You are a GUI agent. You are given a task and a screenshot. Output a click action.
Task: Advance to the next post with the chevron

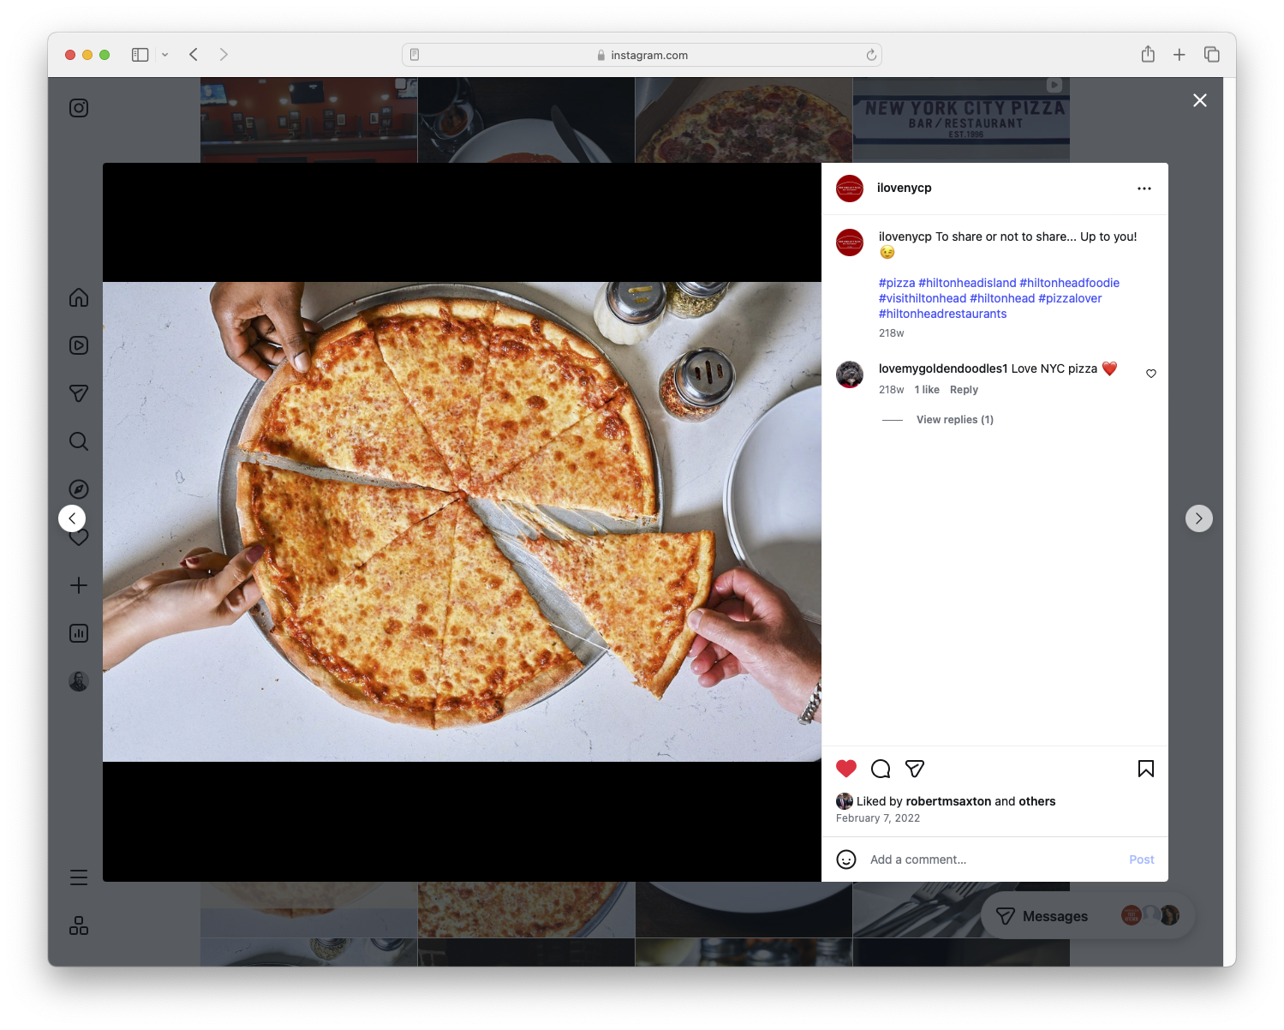(1199, 518)
